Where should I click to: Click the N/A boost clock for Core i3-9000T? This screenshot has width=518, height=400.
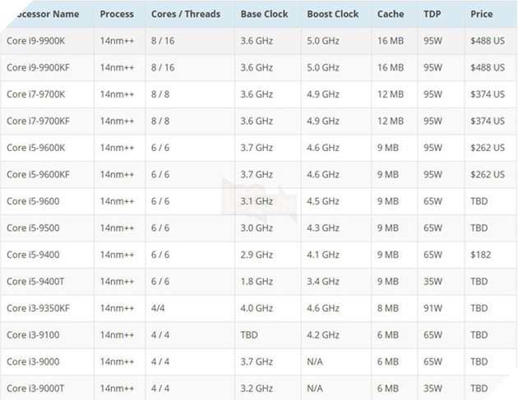315,389
